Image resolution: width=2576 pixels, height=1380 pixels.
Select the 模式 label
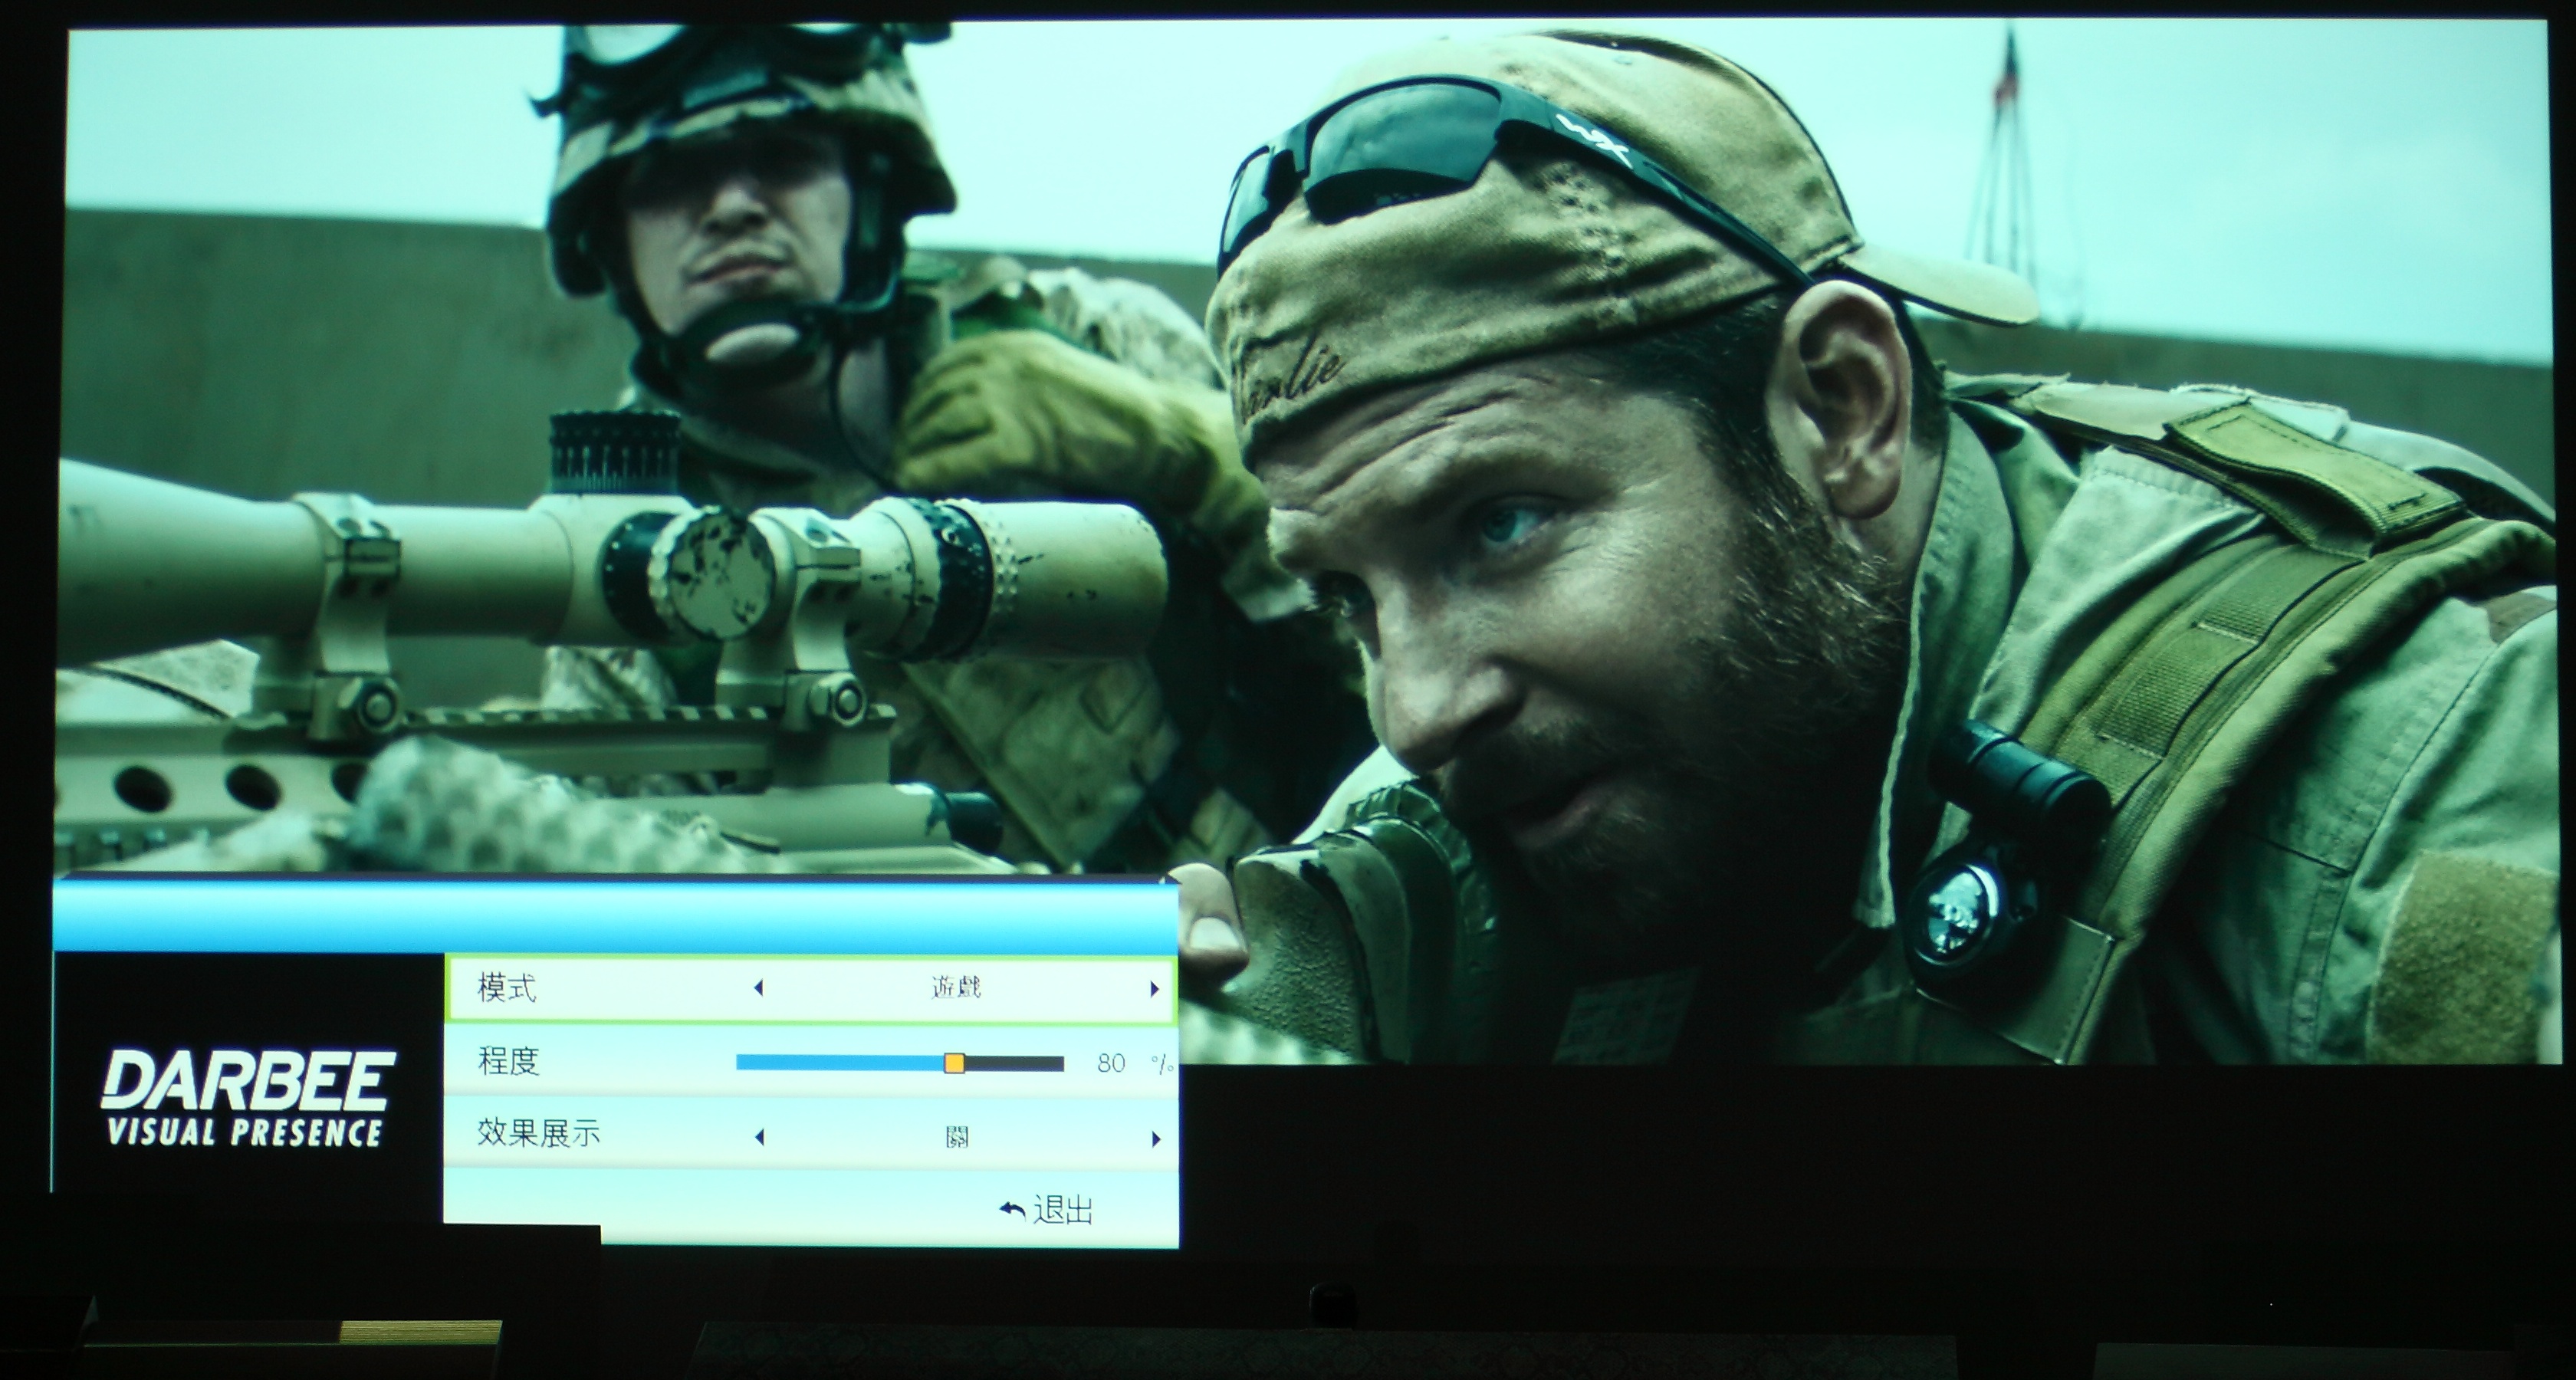[507, 988]
